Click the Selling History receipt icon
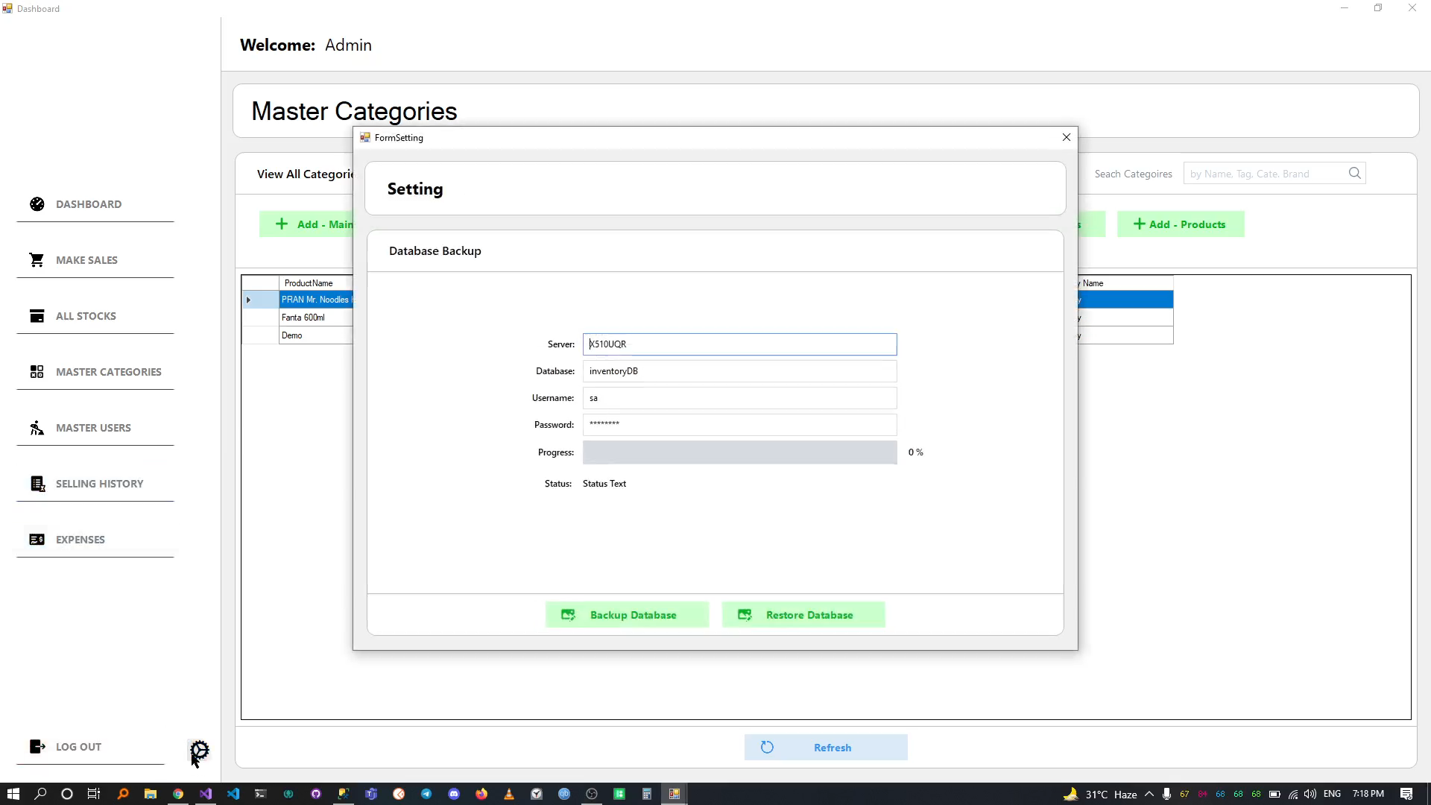1431x805 pixels. tap(37, 484)
